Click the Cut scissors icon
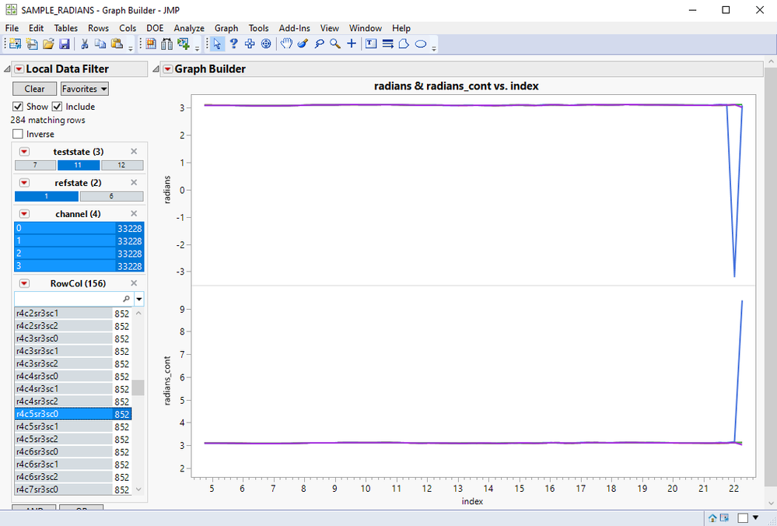Image resolution: width=777 pixels, height=526 pixels. pos(84,44)
